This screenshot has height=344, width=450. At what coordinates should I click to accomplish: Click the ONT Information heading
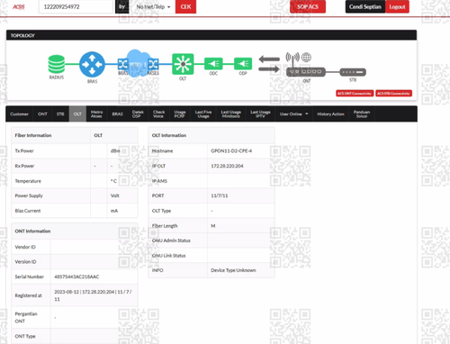[32, 231]
